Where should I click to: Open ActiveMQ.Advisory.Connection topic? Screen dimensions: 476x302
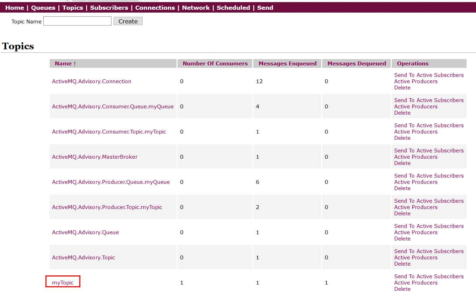[92, 81]
